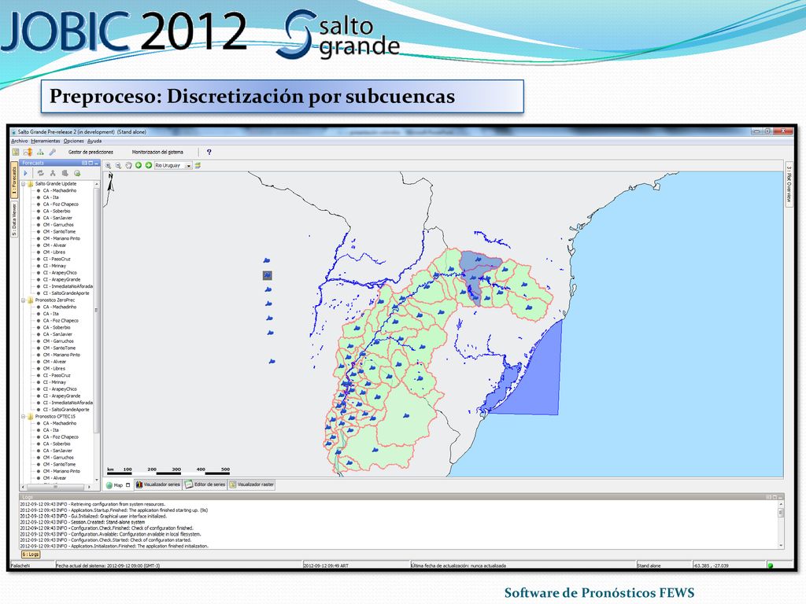Click the green back arrow button
The image size is (806, 604).
[x=139, y=165]
